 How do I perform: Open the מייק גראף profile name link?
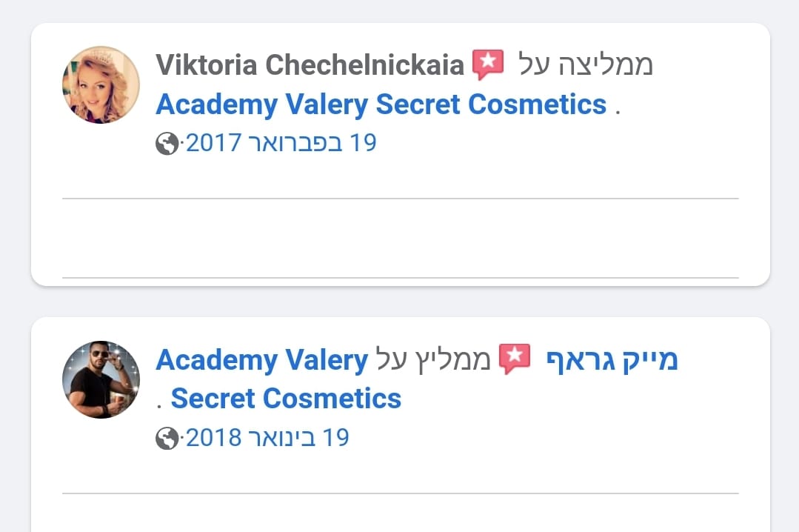[x=612, y=360]
